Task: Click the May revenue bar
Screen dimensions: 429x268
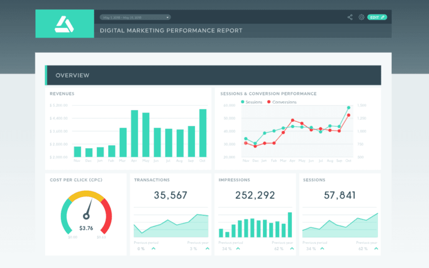Action: click(x=146, y=135)
